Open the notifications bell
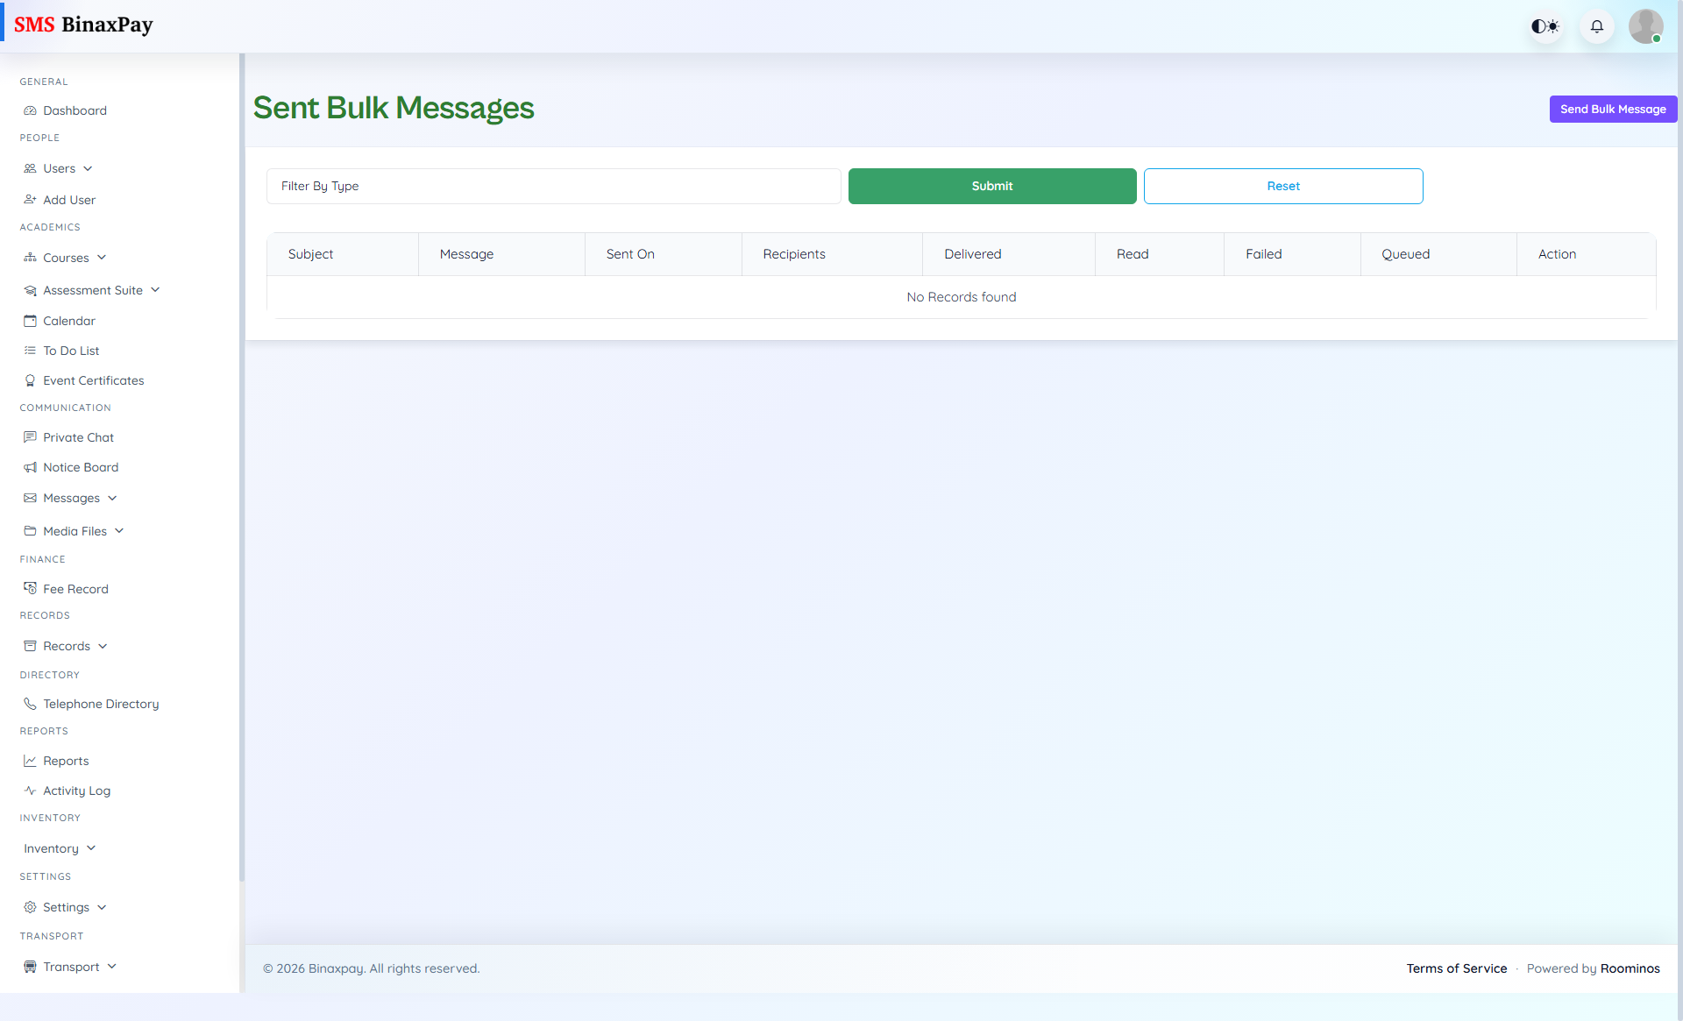Image resolution: width=1683 pixels, height=1021 pixels. click(x=1596, y=26)
